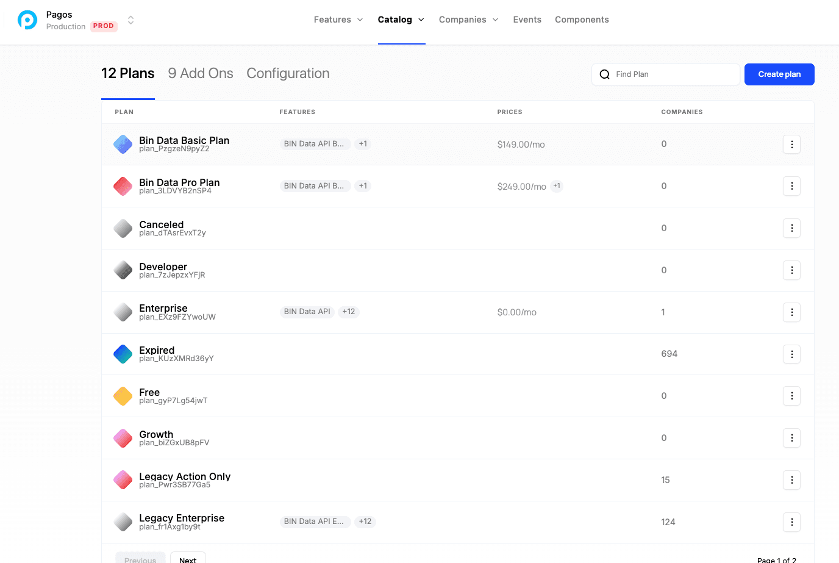Open the three-dot menu for Enterprise plan
Screen dimensions: 839x563
point(791,312)
